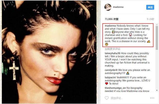Click madonna username in the caption

[x=110, y=26]
